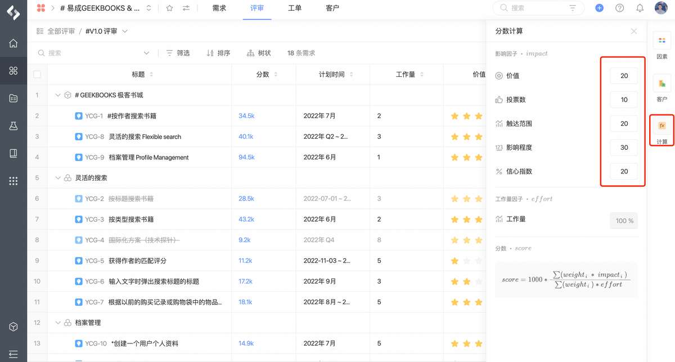Toggle the select-all checkbox in table header
Viewport: 675px width, 362px height.
coord(37,74)
